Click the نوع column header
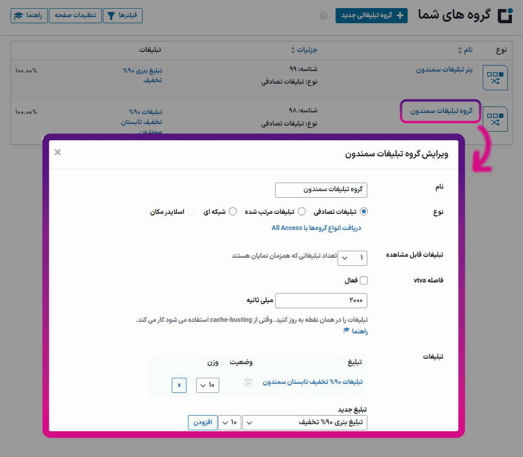The width and height of the screenshot is (523, 457). [501, 50]
